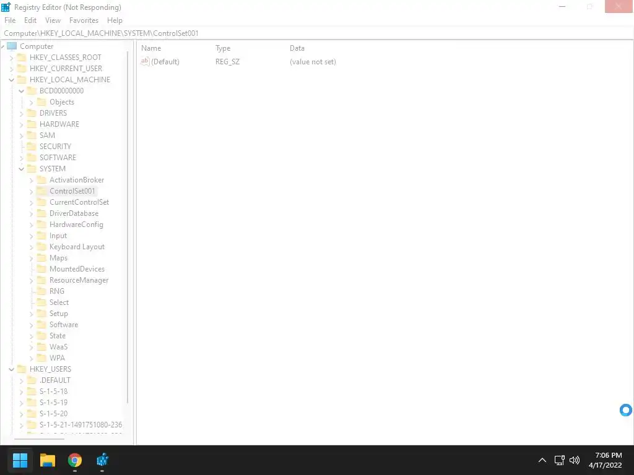Click the SAM folder icon
The width and height of the screenshot is (634, 475).
point(32,135)
